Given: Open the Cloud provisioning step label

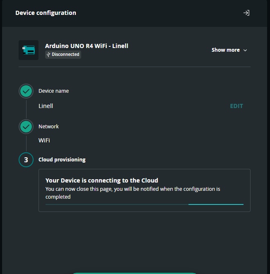Looking at the screenshot, I should pos(62,159).
